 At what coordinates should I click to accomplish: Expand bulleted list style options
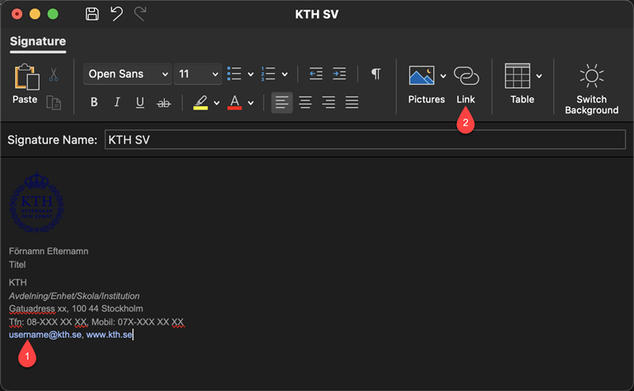point(250,75)
